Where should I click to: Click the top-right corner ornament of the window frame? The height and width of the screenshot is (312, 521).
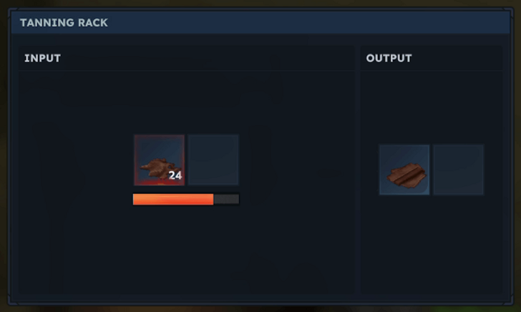coord(509,13)
